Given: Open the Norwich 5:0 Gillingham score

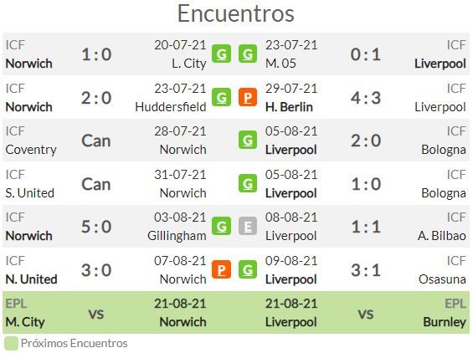Looking at the screenshot, I should pos(96,227).
